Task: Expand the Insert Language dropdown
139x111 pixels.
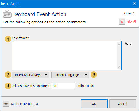Action: (70, 75)
